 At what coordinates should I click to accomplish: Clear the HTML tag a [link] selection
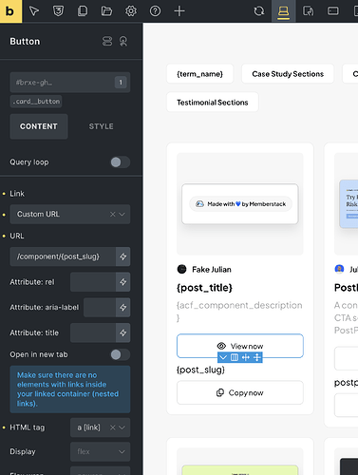click(112, 427)
